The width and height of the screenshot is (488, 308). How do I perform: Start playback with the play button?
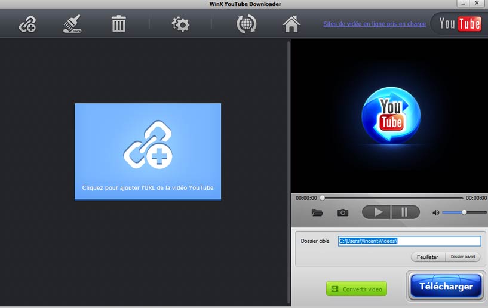click(x=376, y=212)
